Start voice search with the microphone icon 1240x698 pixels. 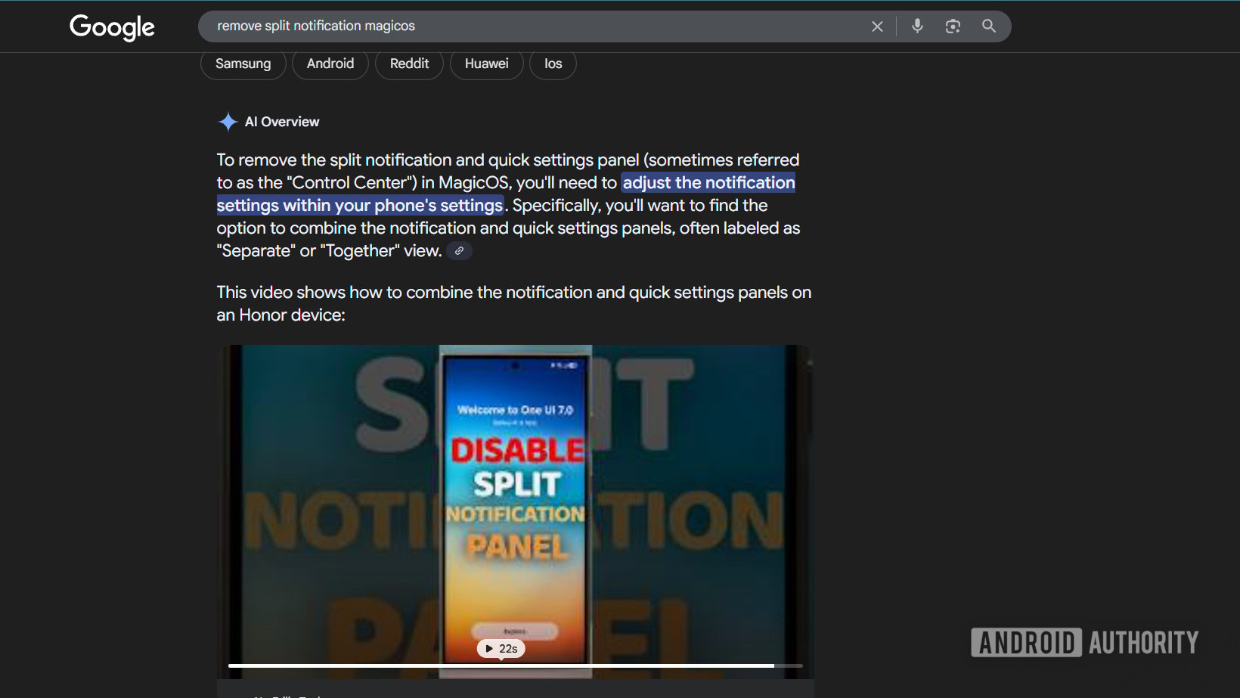click(x=917, y=26)
